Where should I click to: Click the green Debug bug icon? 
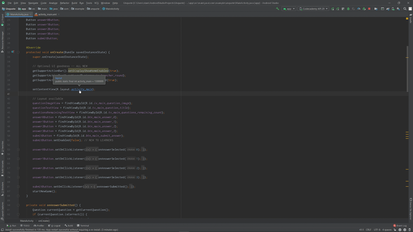348,8
